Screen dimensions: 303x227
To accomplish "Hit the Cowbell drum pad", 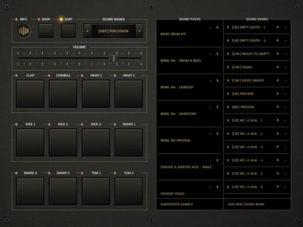I will coord(63,94).
